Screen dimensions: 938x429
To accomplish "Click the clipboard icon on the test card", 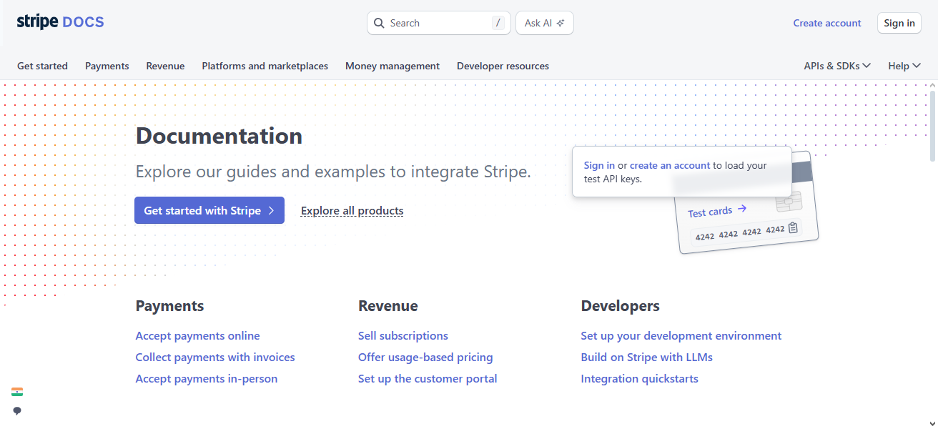I will point(794,227).
